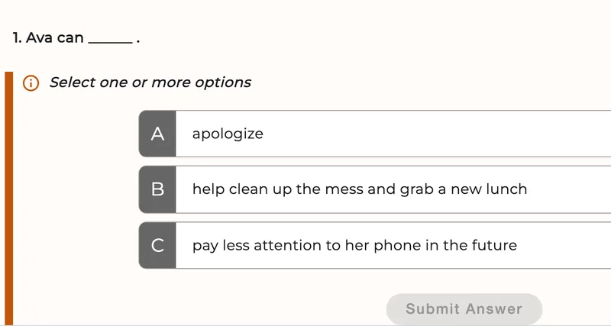Viewport: 611px width, 326px height.
Task: Click "help clean up" text in option B
Action: point(242,189)
